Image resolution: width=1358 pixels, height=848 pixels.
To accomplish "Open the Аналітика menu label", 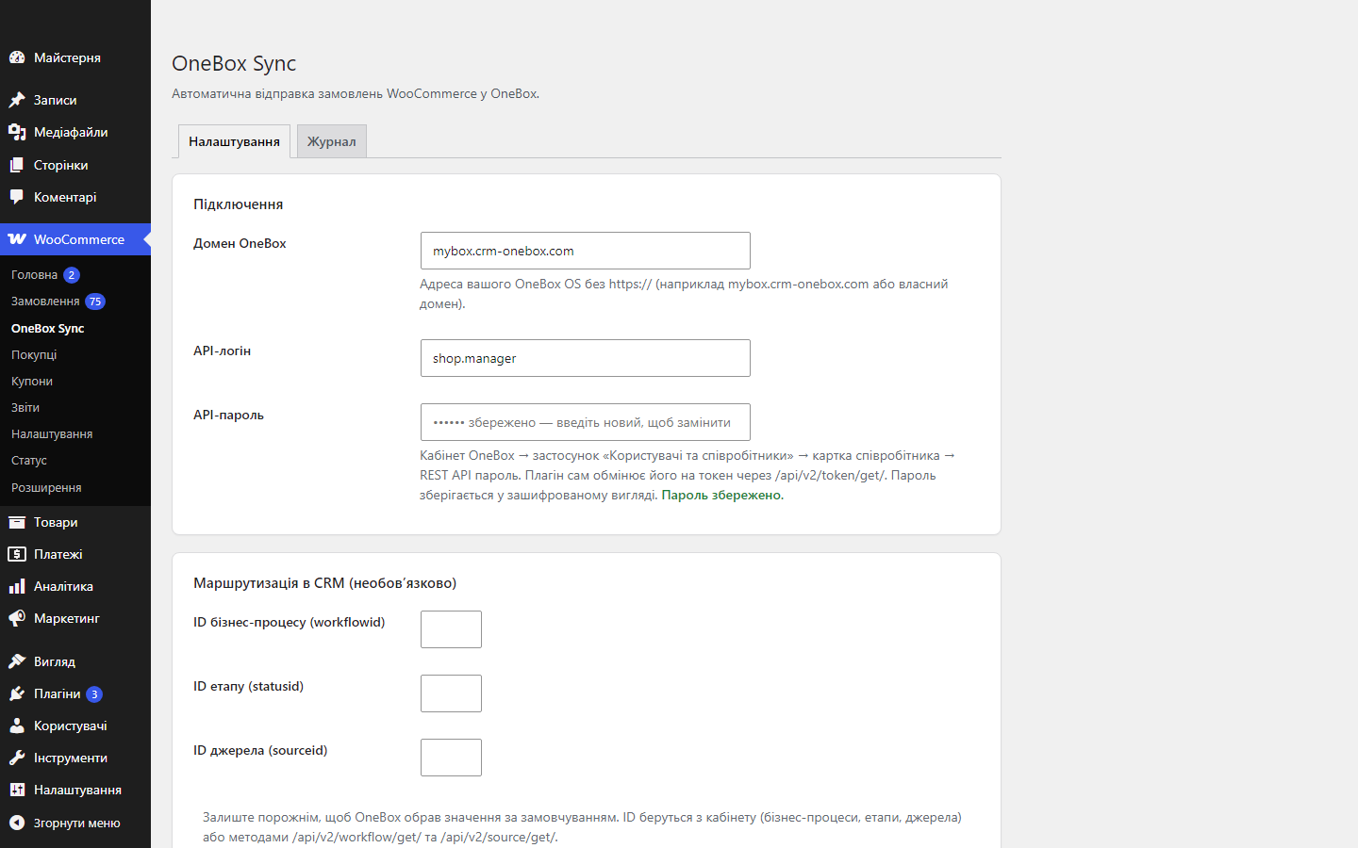I will point(63,586).
